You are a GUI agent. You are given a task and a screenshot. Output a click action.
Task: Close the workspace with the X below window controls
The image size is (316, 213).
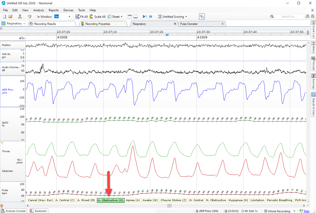tap(312, 10)
